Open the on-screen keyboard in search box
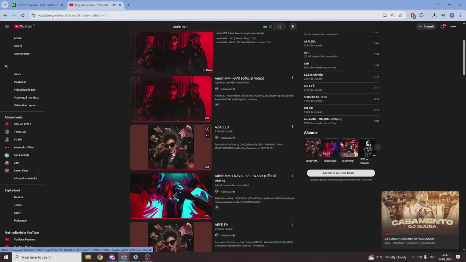 click(265, 27)
